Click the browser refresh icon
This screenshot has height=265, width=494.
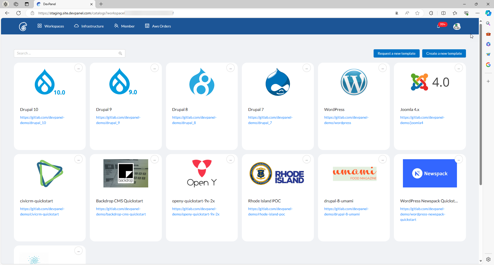pos(19,13)
